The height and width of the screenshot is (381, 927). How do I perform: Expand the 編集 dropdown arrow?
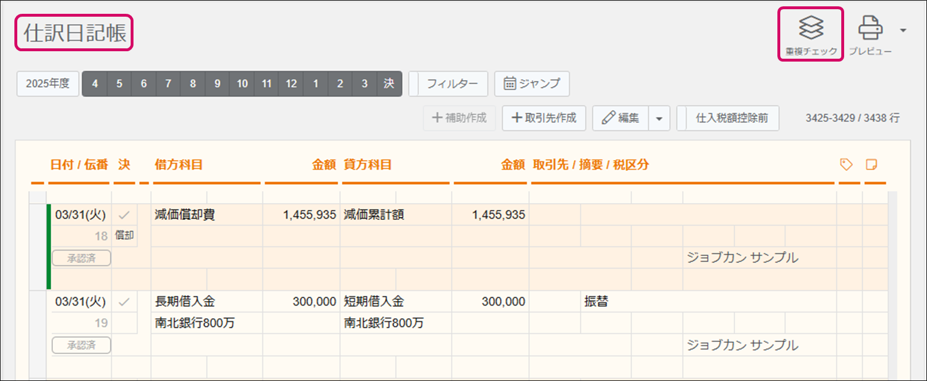(659, 119)
